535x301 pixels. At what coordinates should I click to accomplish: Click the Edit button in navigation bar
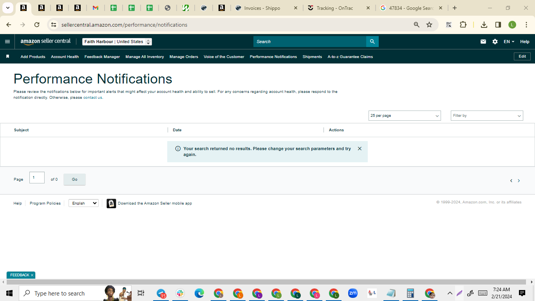[x=522, y=56]
